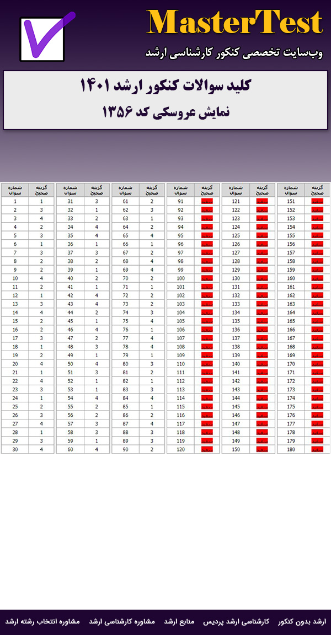Reveal the red locked answer for question 151
Viewport: 331px width, 635px height.
[317, 201]
